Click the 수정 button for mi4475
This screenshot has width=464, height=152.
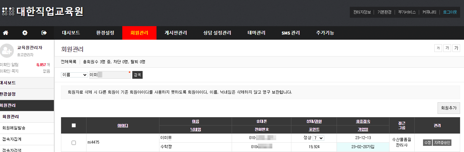click(427, 143)
